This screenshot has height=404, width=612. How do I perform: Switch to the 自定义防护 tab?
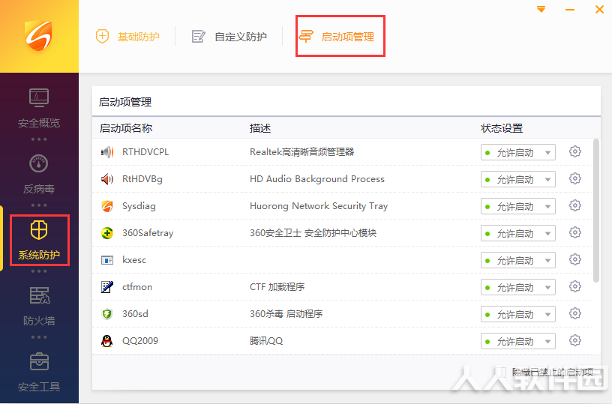[x=229, y=37]
